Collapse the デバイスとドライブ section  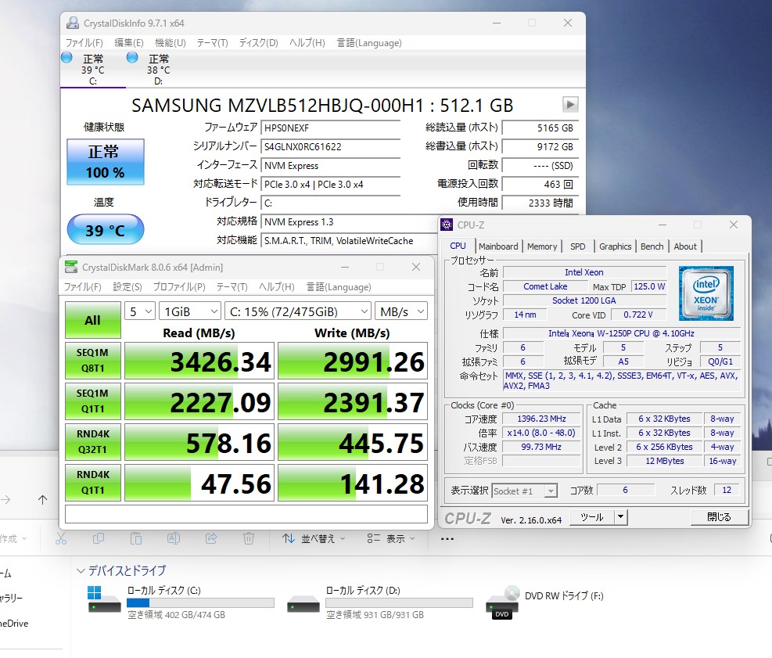(81, 571)
